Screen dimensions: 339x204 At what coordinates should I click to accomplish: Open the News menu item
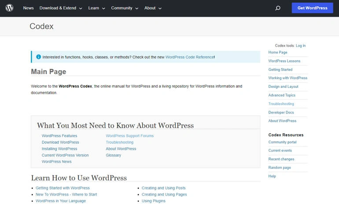pos(28,8)
